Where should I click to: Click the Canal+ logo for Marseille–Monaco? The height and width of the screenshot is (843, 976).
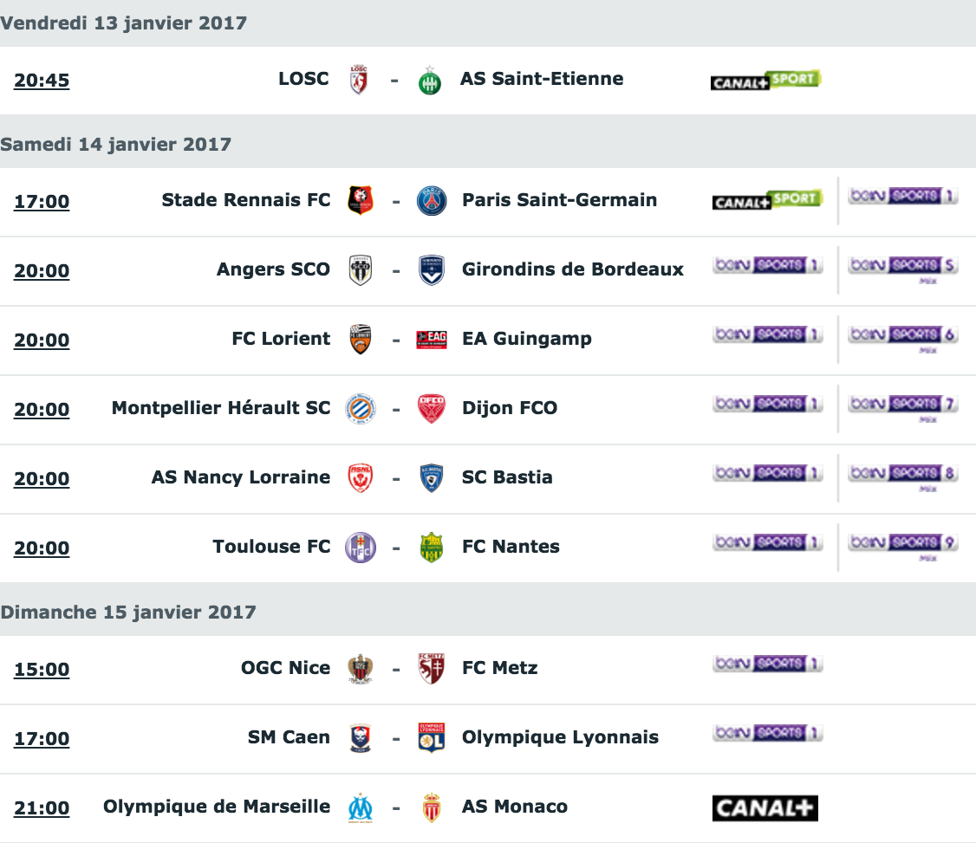[x=765, y=808]
